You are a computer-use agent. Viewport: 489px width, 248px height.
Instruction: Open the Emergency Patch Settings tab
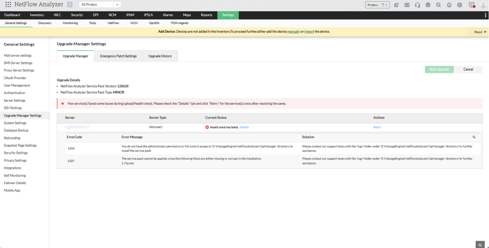pyautogui.click(x=119, y=56)
